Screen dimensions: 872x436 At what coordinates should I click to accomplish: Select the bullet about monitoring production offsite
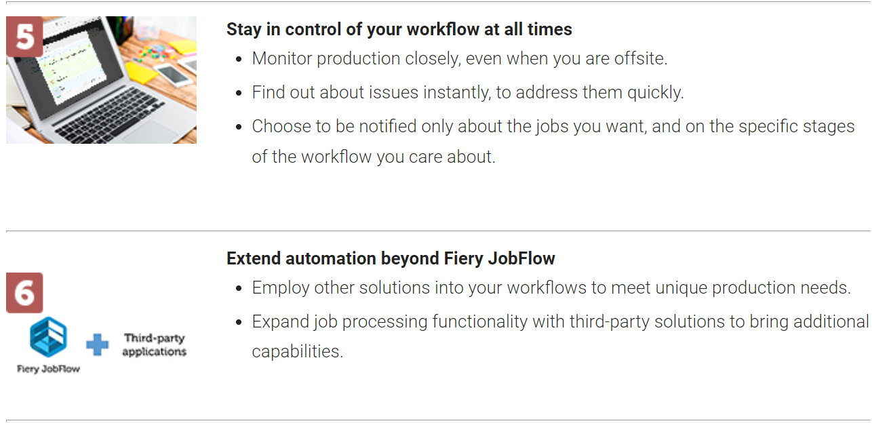(460, 59)
